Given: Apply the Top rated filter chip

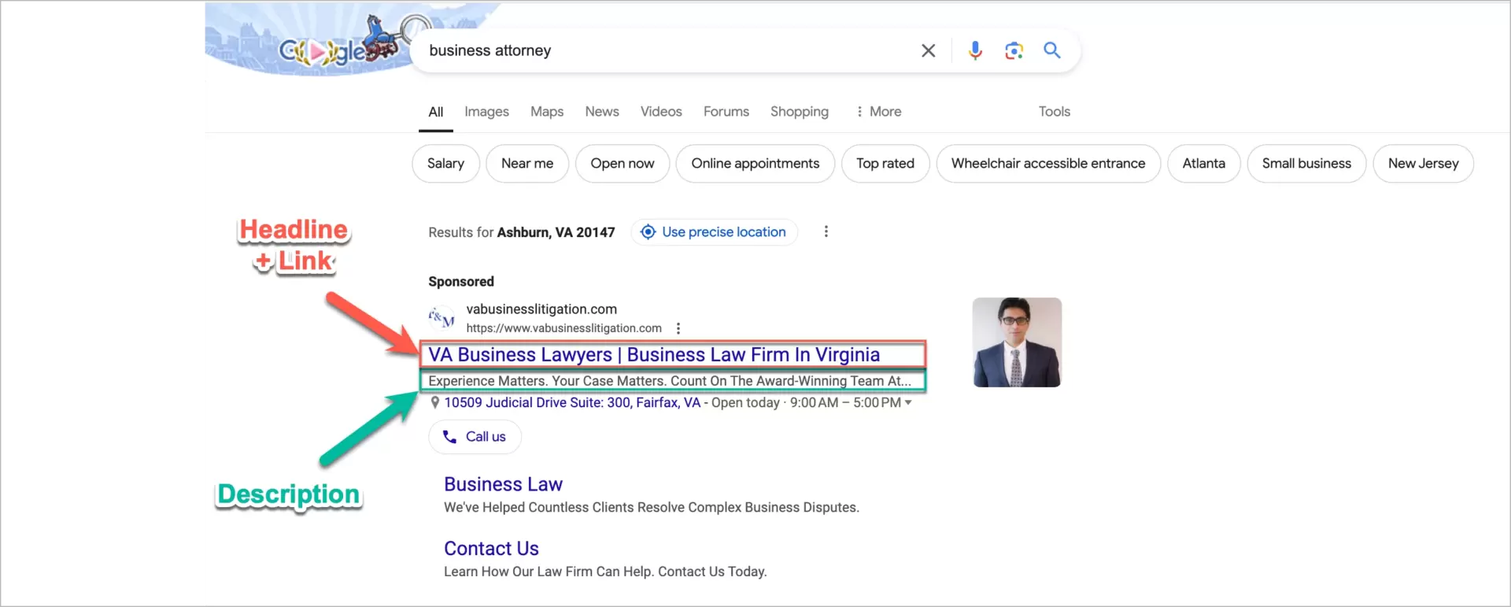Looking at the screenshot, I should pyautogui.click(x=885, y=164).
